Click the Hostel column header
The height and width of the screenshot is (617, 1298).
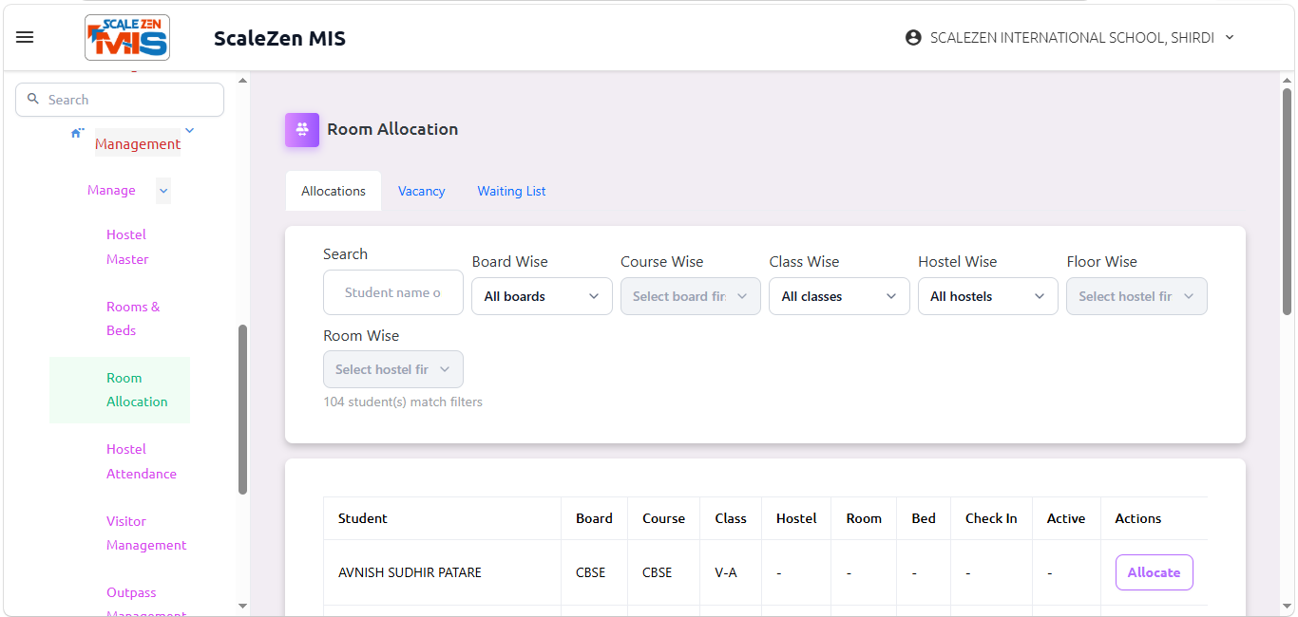tap(796, 518)
